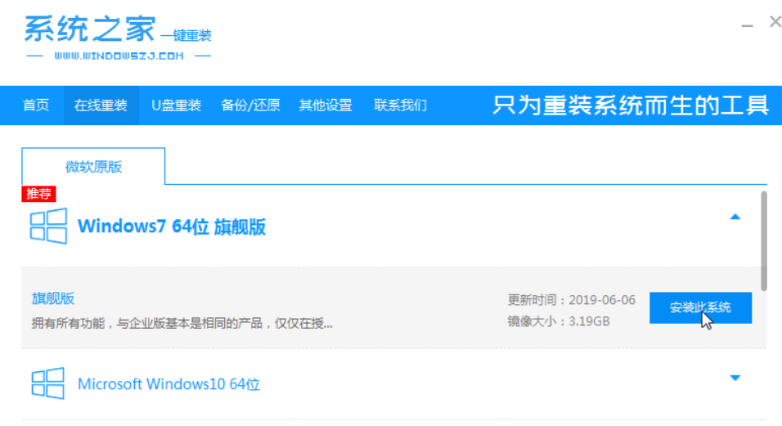
Task: Open the 备份/还原 section
Action: click(250, 105)
